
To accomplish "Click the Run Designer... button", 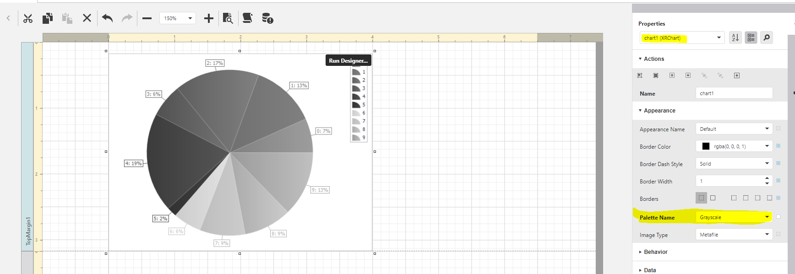I will [x=348, y=60].
